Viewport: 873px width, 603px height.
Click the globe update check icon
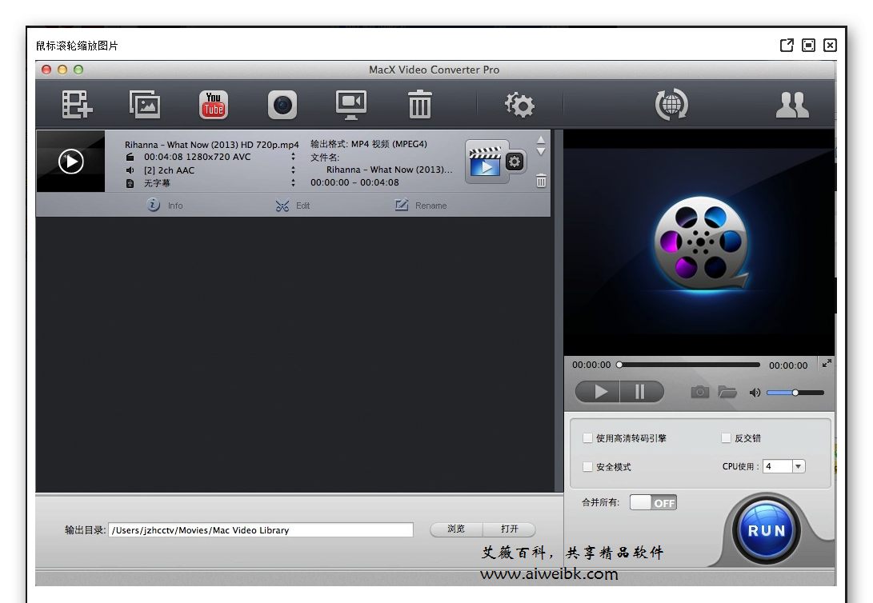(671, 105)
